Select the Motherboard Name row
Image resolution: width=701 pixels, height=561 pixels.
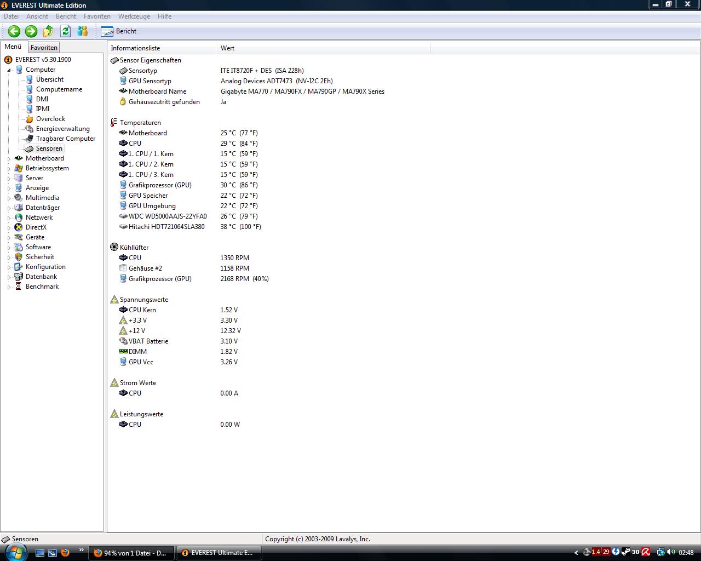(x=252, y=91)
